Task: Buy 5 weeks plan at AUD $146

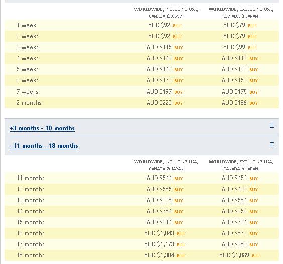Action: tap(179, 70)
